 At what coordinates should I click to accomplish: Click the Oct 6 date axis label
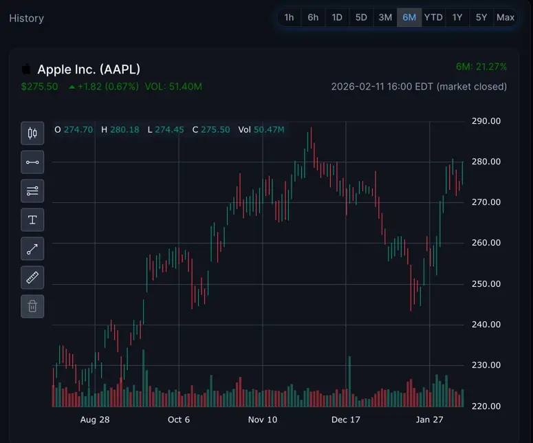pyautogui.click(x=179, y=420)
